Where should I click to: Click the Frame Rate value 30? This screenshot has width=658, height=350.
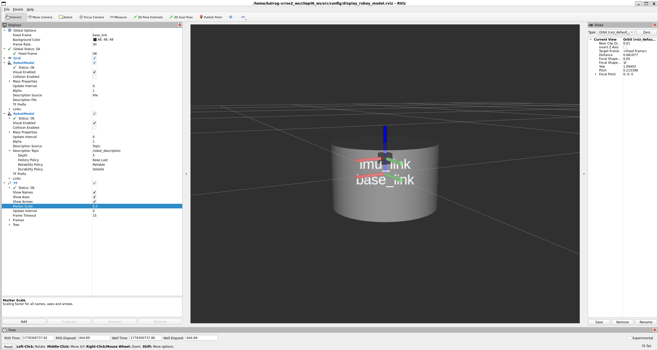pos(94,44)
